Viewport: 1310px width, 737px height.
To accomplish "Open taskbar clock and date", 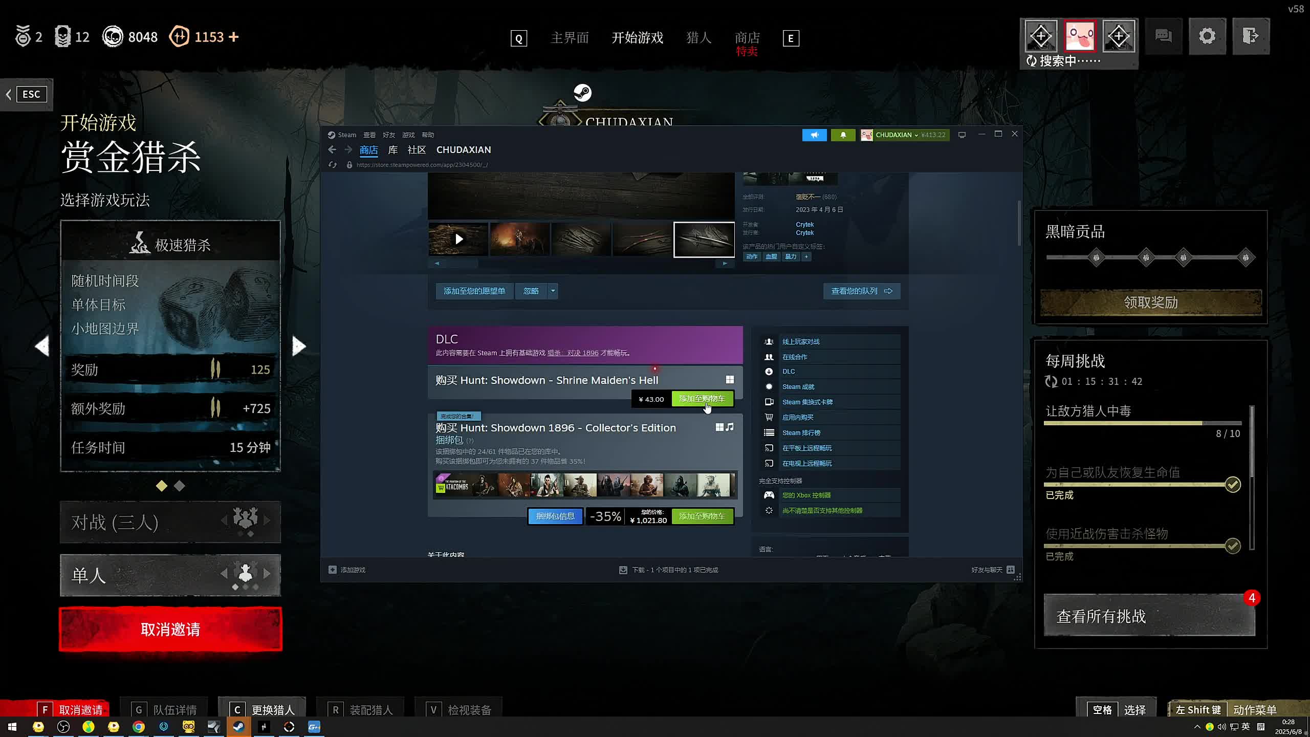I will (x=1289, y=727).
